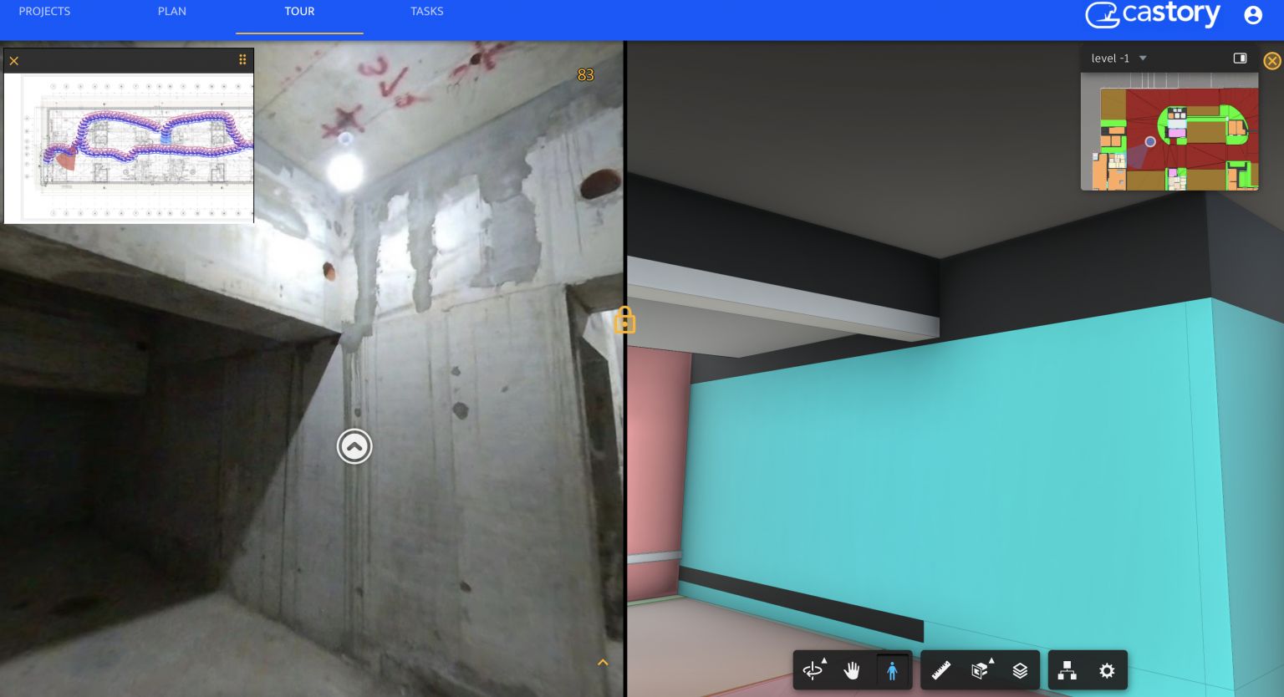Viewport: 1284px width, 697px height.
Task: Open the TASKS tab
Action: pos(426,12)
